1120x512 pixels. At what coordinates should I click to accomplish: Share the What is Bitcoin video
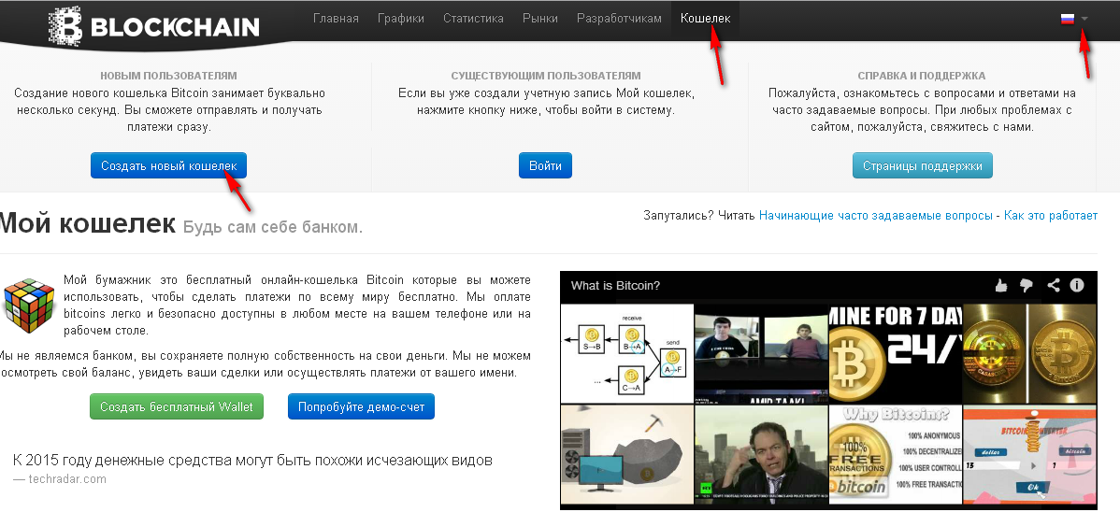[x=1053, y=285]
